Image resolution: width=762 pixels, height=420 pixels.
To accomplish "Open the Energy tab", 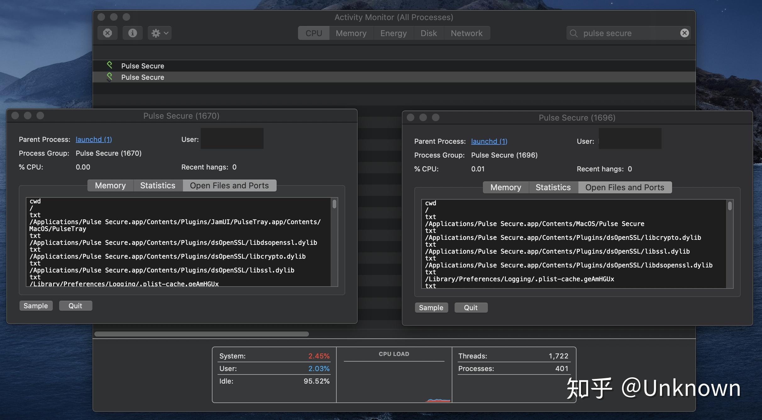I will click(393, 33).
